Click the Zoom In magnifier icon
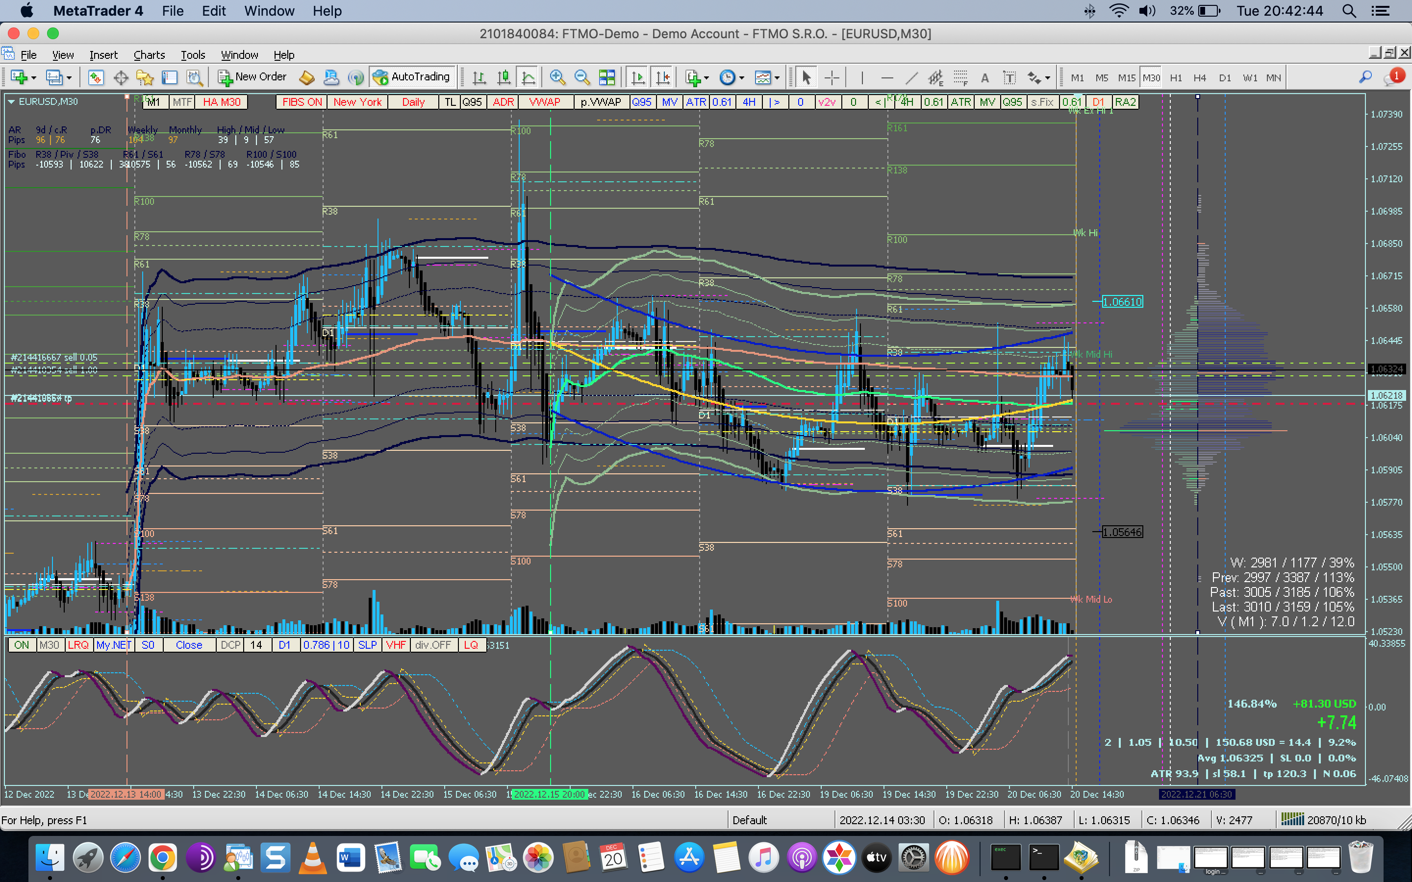This screenshot has width=1412, height=882. [557, 77]
